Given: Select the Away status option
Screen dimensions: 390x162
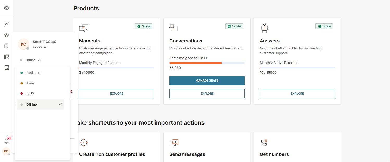Looking at the screenshot, I should tap(30, 83).
